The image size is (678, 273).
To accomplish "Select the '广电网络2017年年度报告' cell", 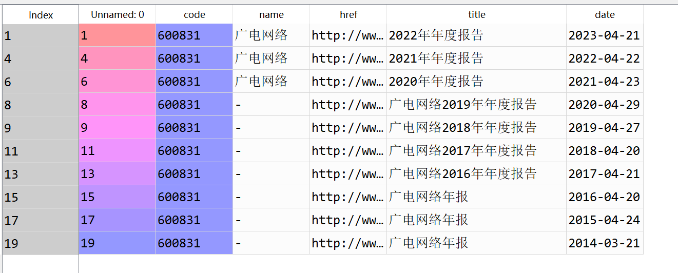I will tap(477, 151).
